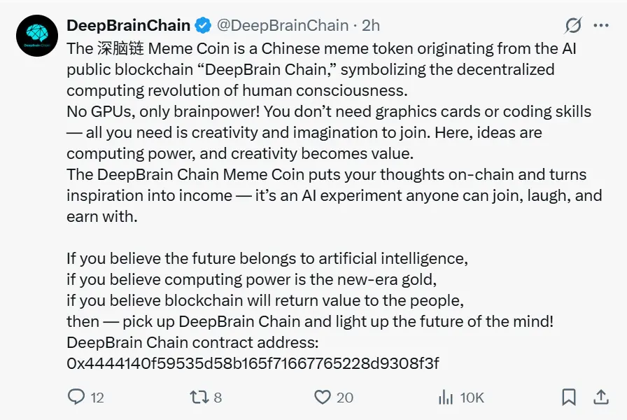
Task: Click the 10K views count
Action: pos(472,398)
